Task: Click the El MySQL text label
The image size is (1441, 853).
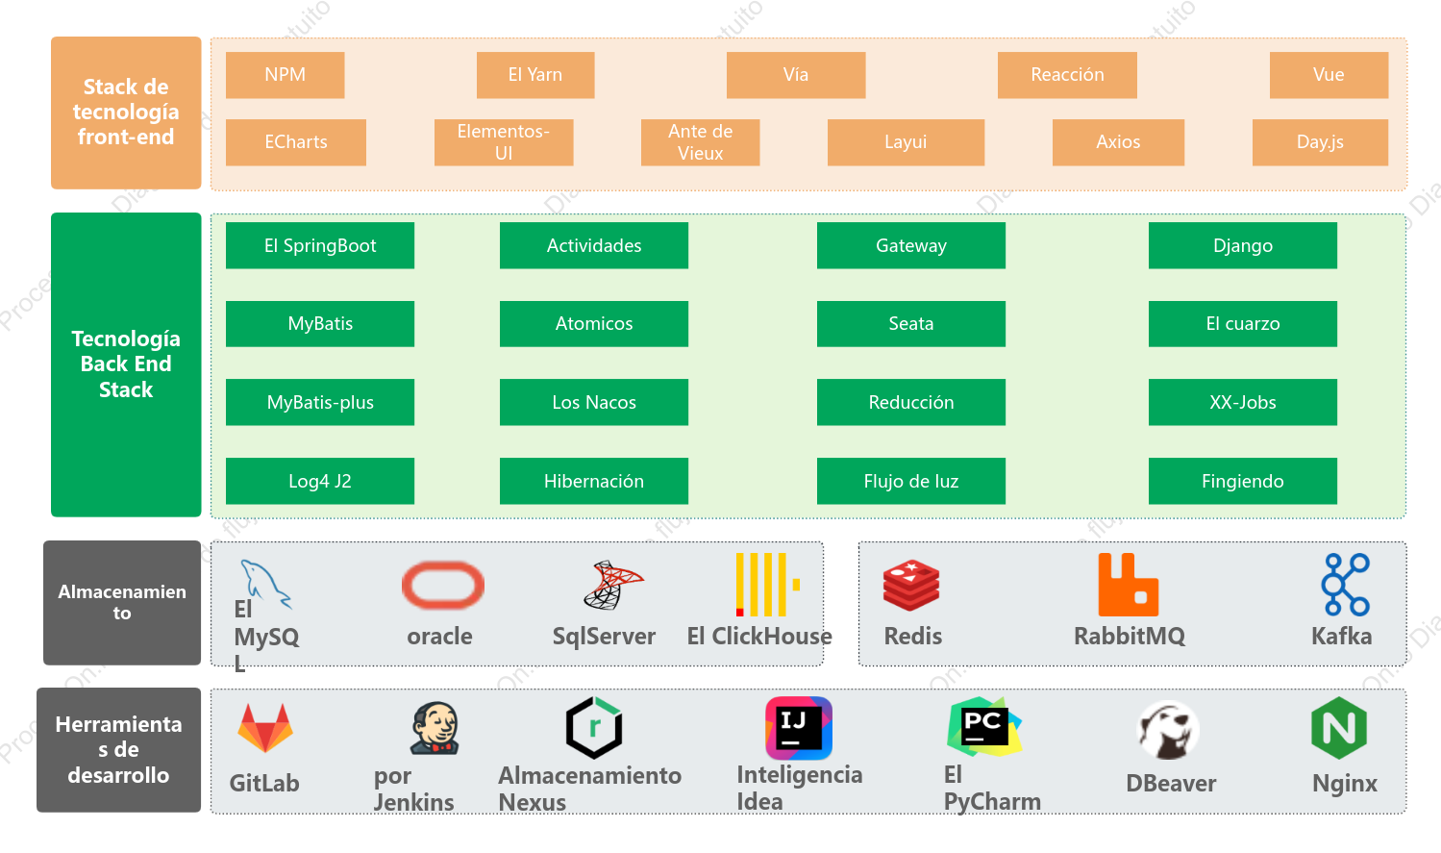Action: pyautogui.click(x=266, y=637)
